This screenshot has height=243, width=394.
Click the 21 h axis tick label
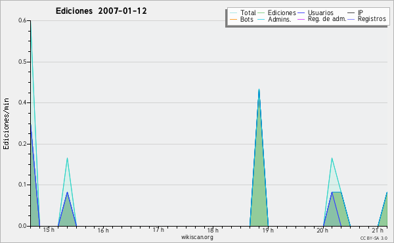pos(378,231)
